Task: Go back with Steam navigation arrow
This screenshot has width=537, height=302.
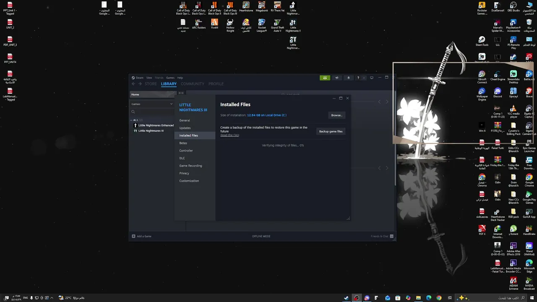Action: 133,84
